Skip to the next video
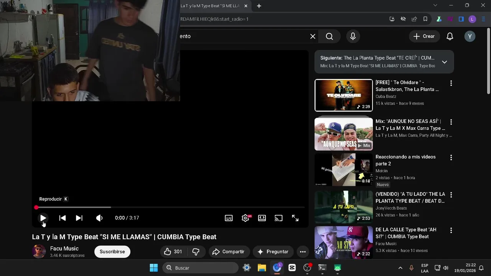This screenshot has width=491, height=276. (79, 218)
